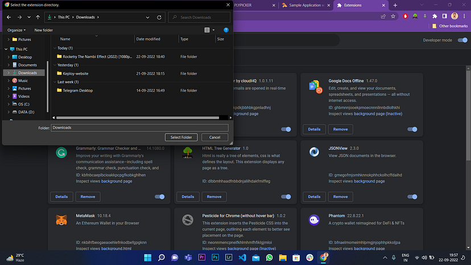Click the Select Folder button
This screenshot has height=265, width=471.
[x=181, y=137]
